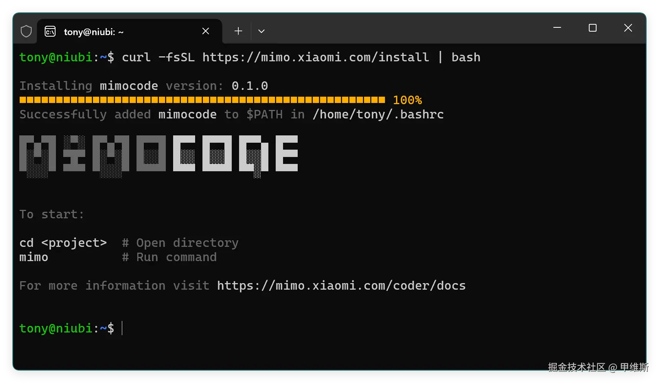This screenshot has width=659, height=383.
Task: Click '$PATH' in the success message
Action: pyautogui.click(x=265, y=115)
